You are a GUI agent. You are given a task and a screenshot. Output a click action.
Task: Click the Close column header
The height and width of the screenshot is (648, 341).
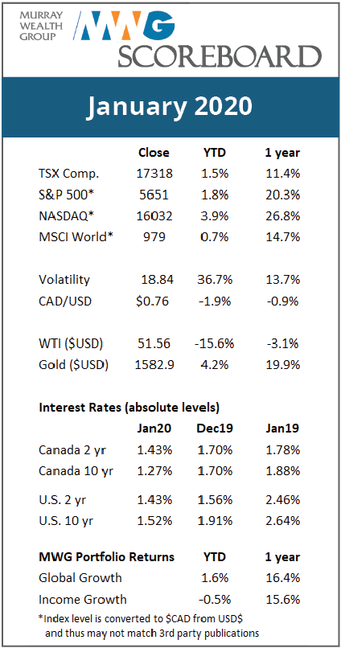pyautogui.click(x=154, y=153)
